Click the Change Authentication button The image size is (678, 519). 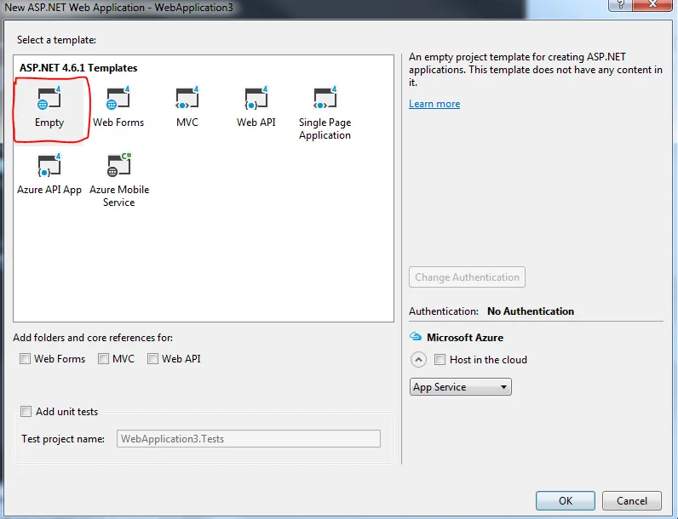[467, 277]
